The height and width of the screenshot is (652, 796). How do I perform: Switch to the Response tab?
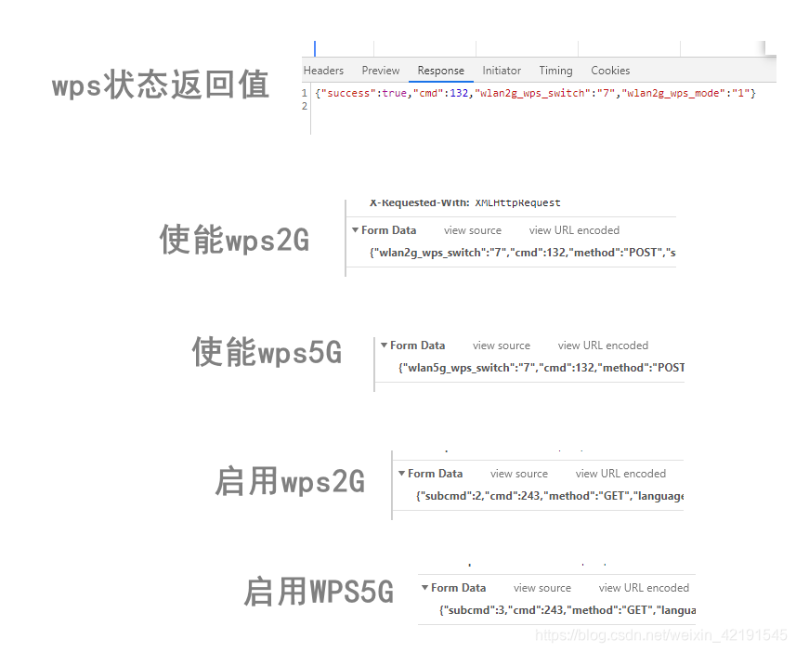tap(440, 70)
